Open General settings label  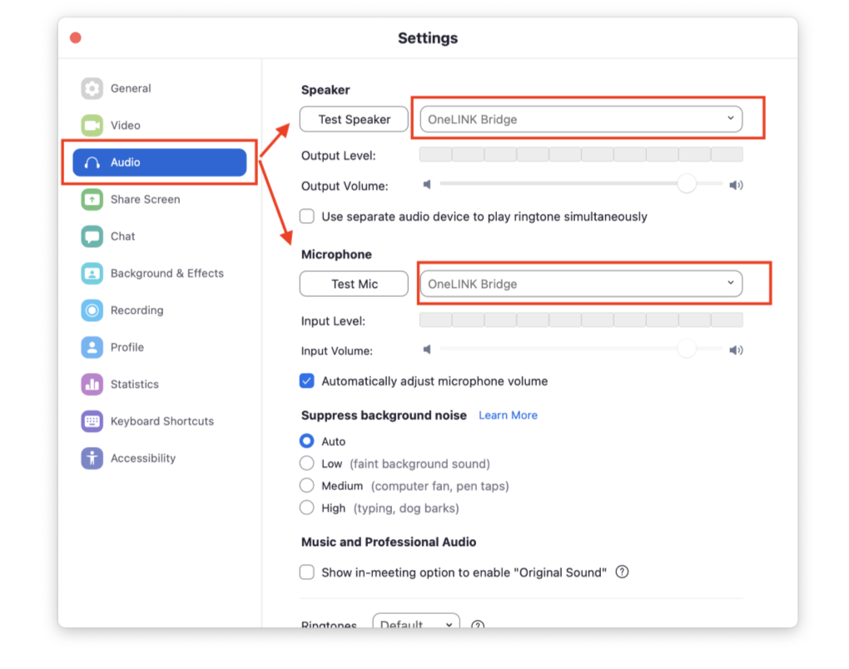coord(131,88)
